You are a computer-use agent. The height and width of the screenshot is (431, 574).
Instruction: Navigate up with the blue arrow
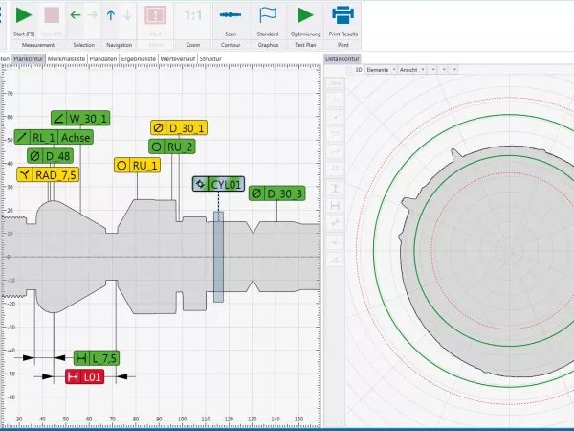[x=111, y=15]
